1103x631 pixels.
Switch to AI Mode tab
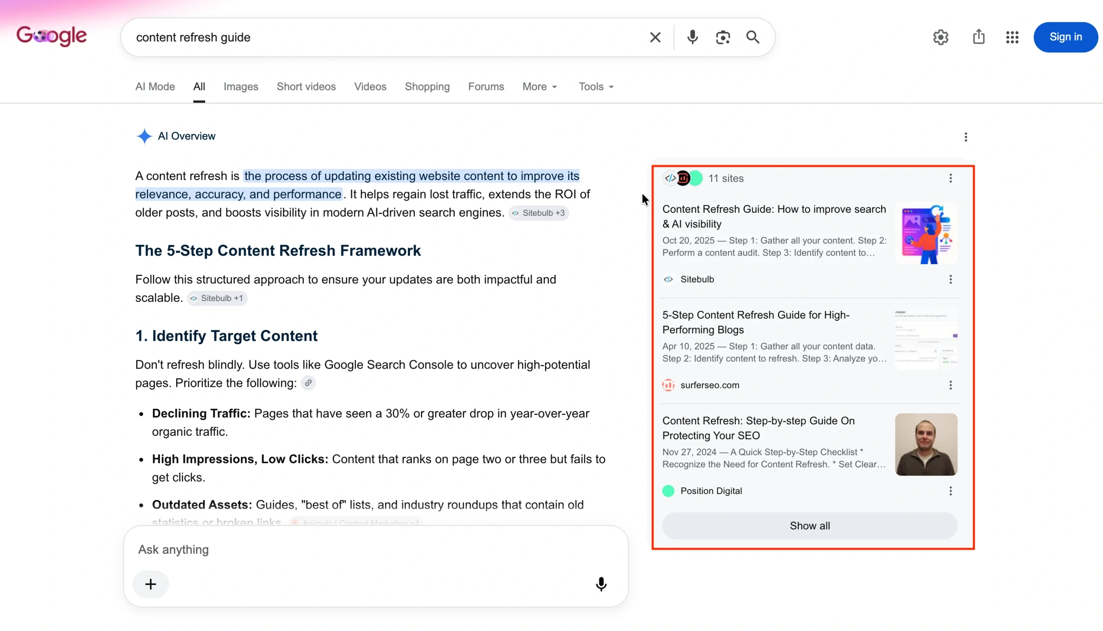[x=155, y=87]
